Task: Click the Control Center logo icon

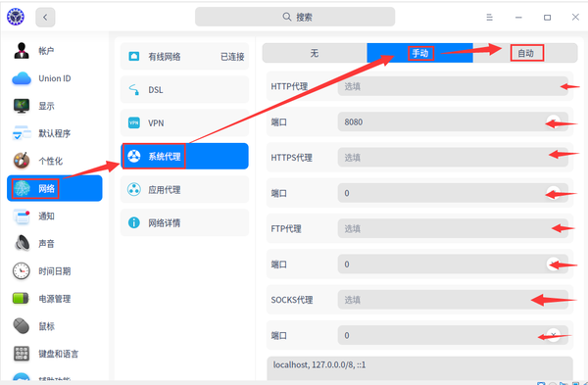Action: pos(16,17)
